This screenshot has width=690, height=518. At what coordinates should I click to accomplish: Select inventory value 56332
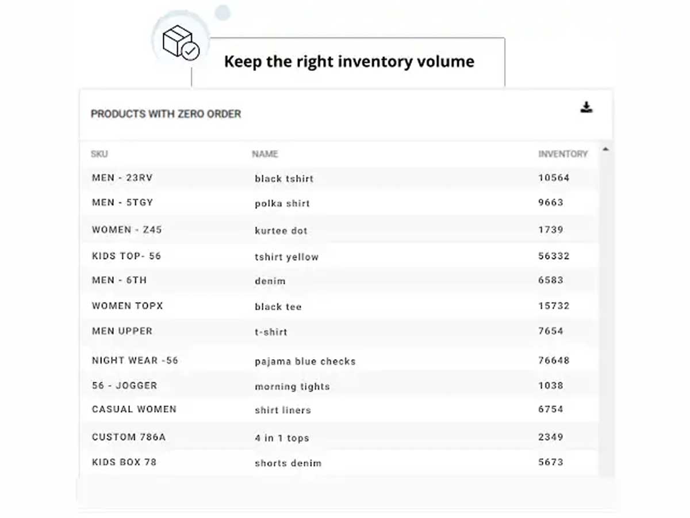554,256
